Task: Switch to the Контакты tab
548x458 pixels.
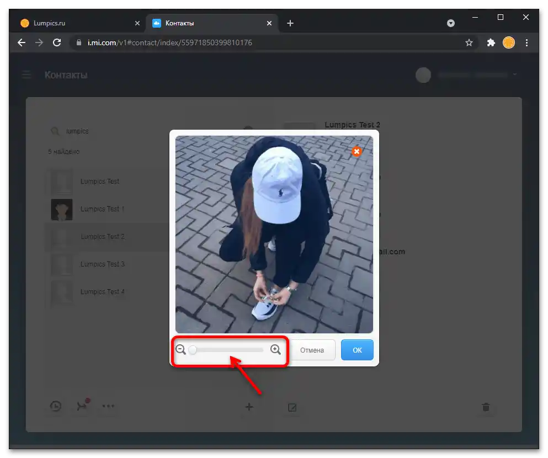Action: tap(214, 23)
